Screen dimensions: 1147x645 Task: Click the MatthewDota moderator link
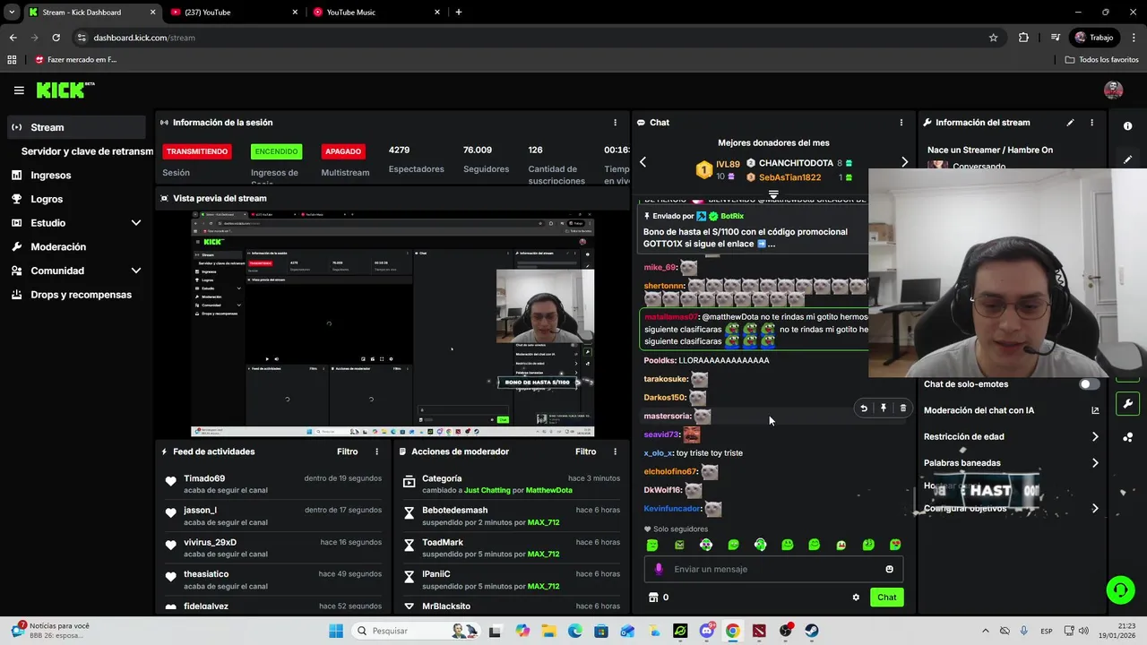click(x=548, y=490)
